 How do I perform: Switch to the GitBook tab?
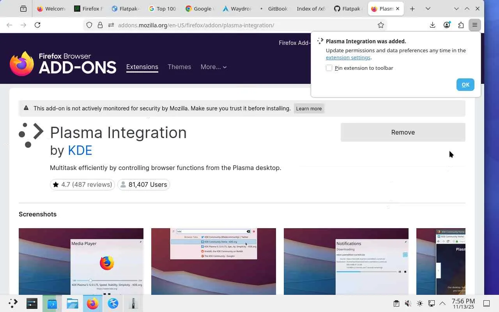274,9
